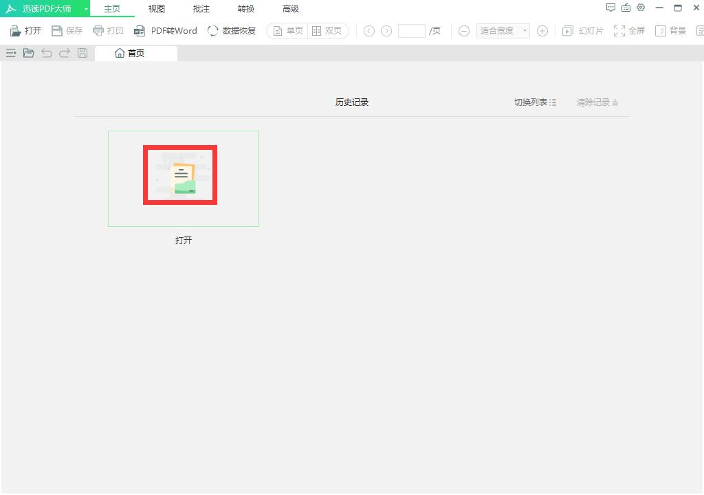Click the PDF转Word converter icon
Image resolution: width=704 pixels, height=495 pixels.
point(140,31)
